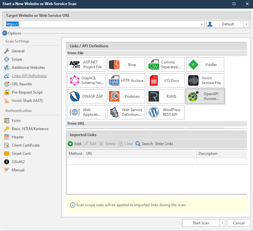The image size is (253, 231).
Task: Expand the target URL history dropdown
Action: (x=201, y=24)
